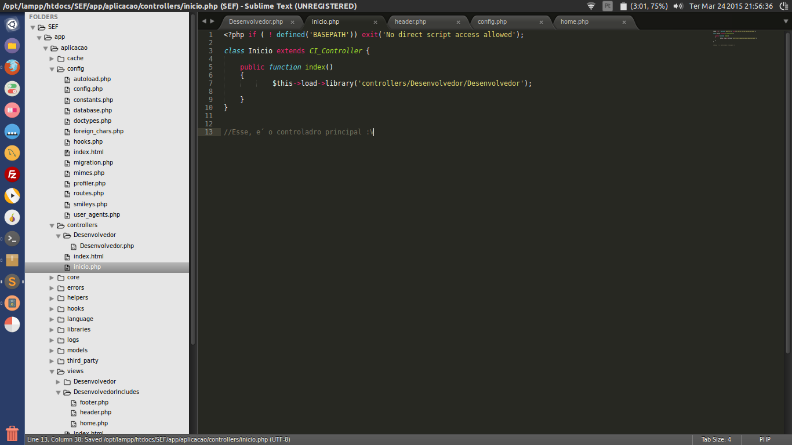Switch to the Desenvolvedor.php tab
Viewport: 792px width, 445px height.
pyautogui.click(x=256, y=21)
